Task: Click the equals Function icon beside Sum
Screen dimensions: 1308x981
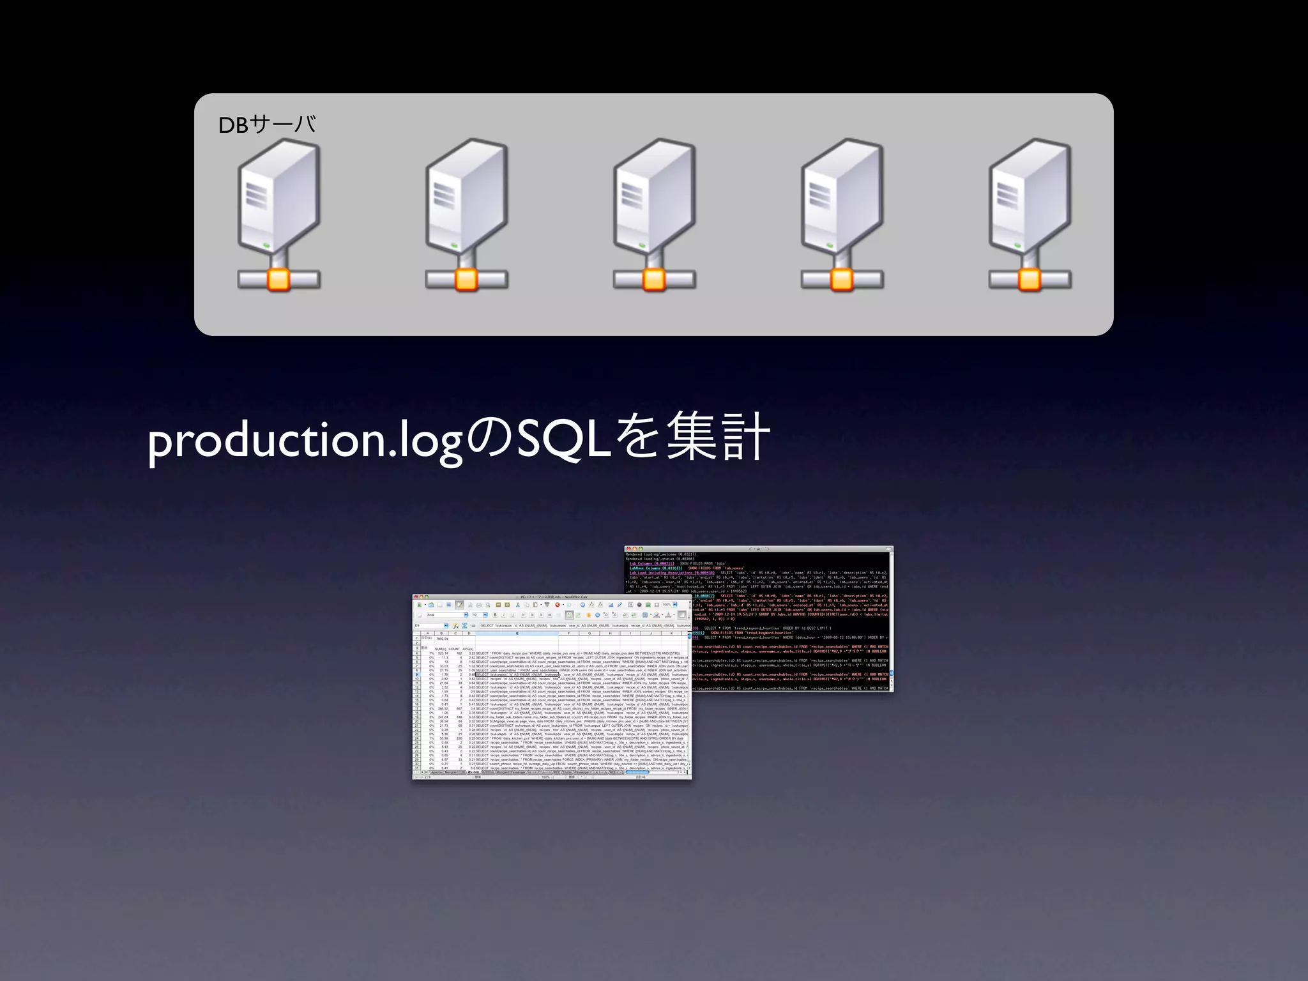Action: tap(473, 626)
